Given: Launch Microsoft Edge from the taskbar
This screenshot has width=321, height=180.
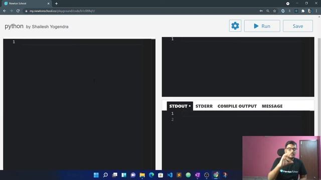Looking at the screenshot, I should 151,175.
